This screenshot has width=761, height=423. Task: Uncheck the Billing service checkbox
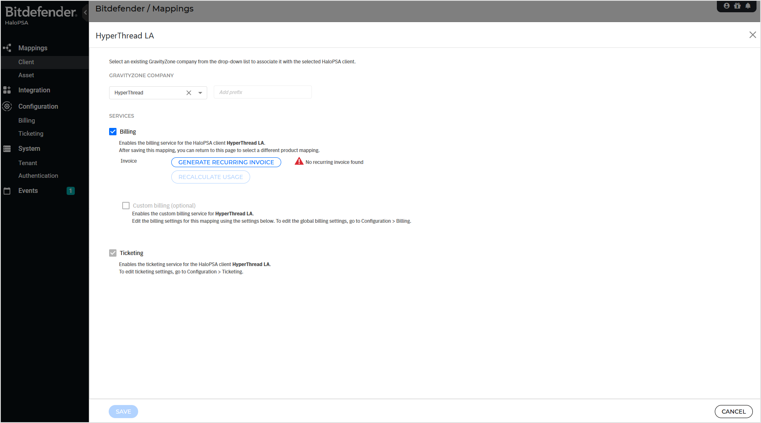point(113,131)
